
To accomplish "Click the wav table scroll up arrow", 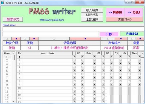I will [143, 53].
